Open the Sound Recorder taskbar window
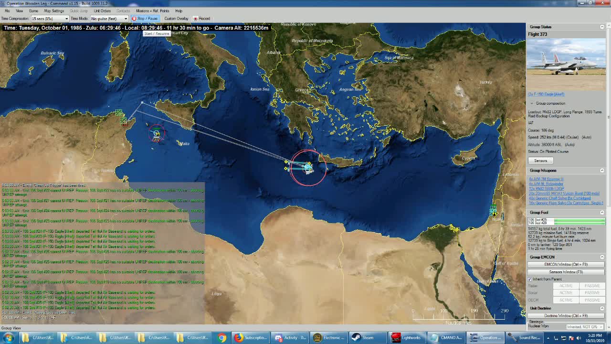Viewport: 611px width, 344px height. (x=525, y=338)
